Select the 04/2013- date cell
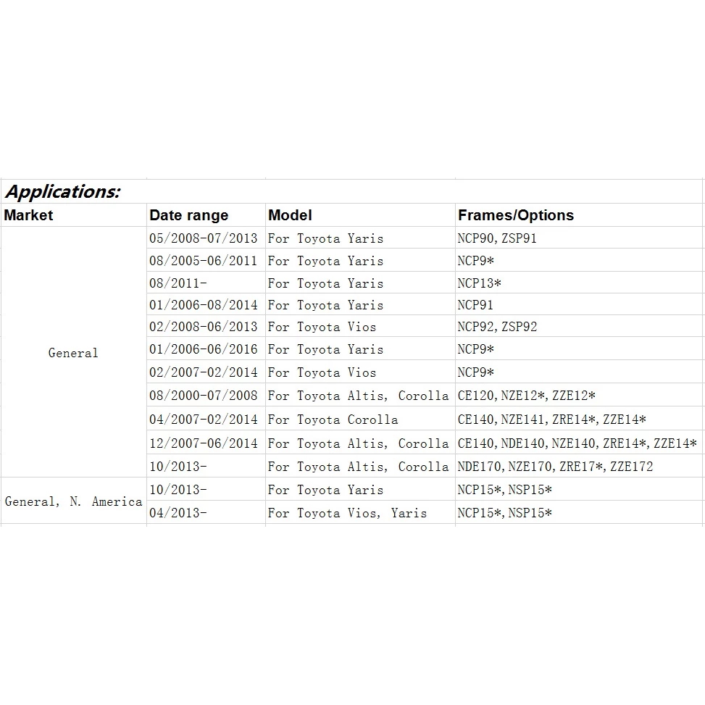 (206, 512)
